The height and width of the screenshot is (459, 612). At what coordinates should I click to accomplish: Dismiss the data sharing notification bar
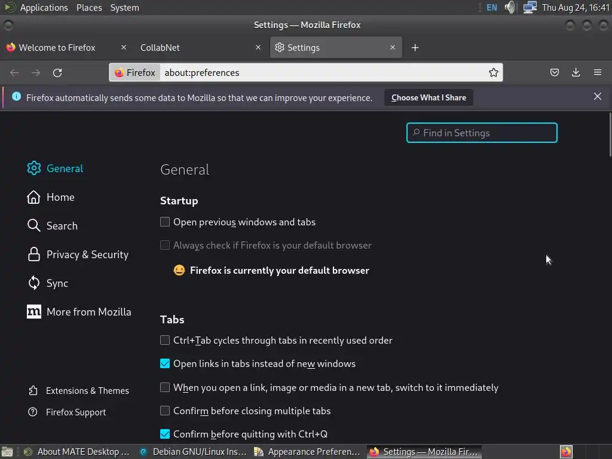[597, 96]
